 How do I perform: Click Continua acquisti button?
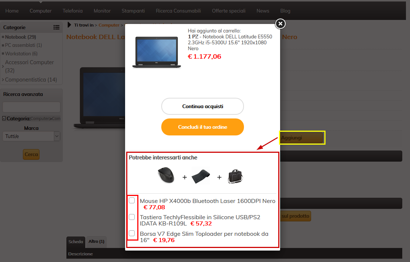(x=203, y=106)
